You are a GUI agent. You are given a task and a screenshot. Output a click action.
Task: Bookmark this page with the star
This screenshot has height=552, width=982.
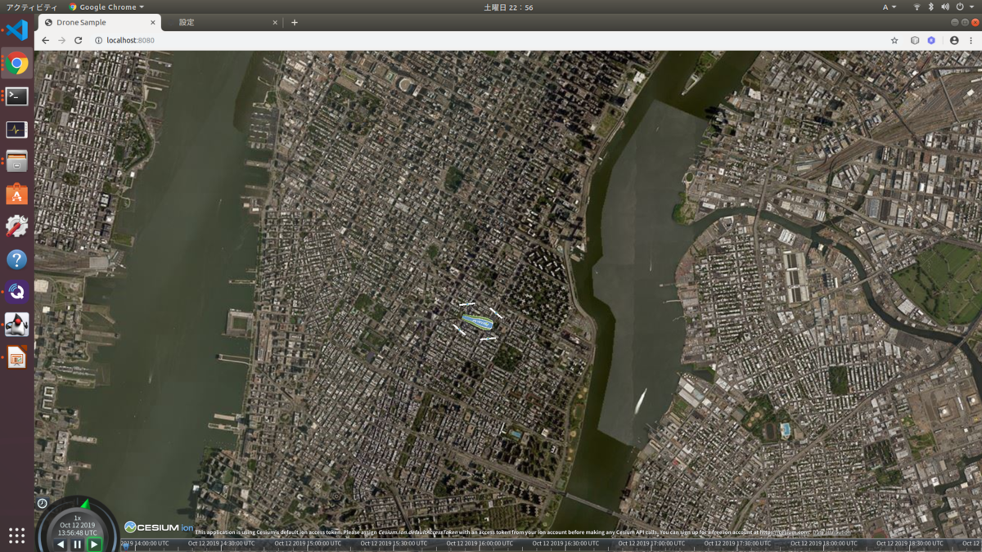pos(894,40)
